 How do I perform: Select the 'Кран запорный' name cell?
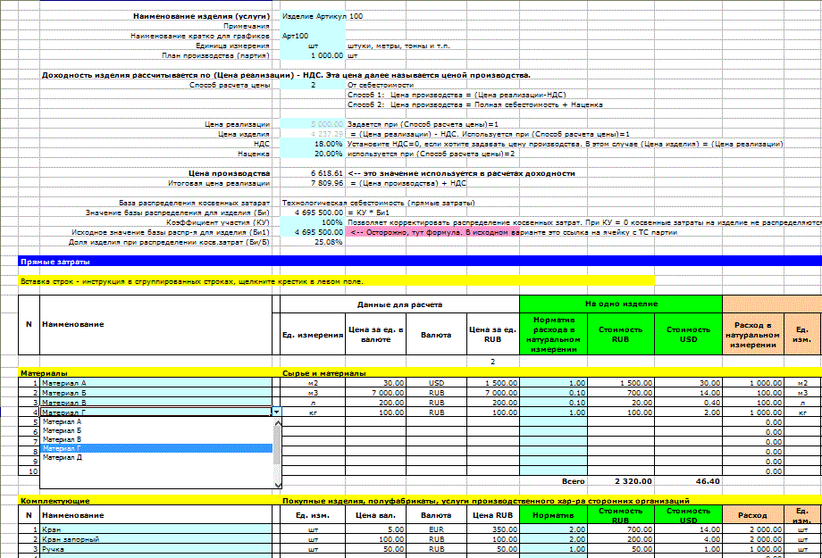coord(156,539)
